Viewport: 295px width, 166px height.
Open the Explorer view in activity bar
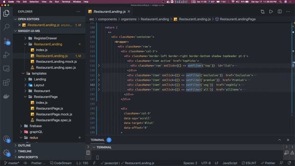coord(6,13)
